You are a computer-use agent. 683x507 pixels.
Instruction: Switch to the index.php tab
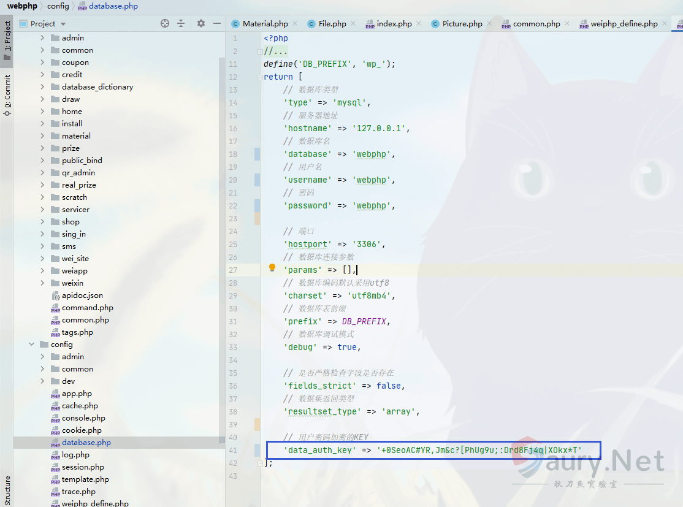(x=394, y=24)
